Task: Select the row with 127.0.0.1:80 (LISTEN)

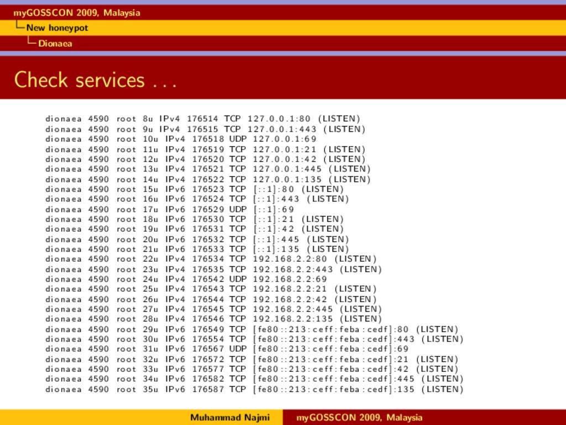Action: coord(203,118)
